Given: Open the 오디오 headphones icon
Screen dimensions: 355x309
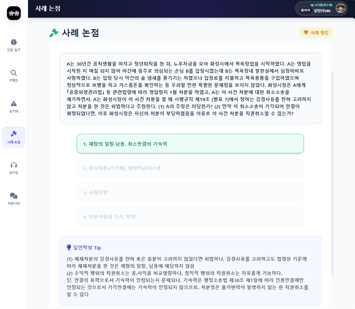Looking at the screenshot, I should (14, 165).
